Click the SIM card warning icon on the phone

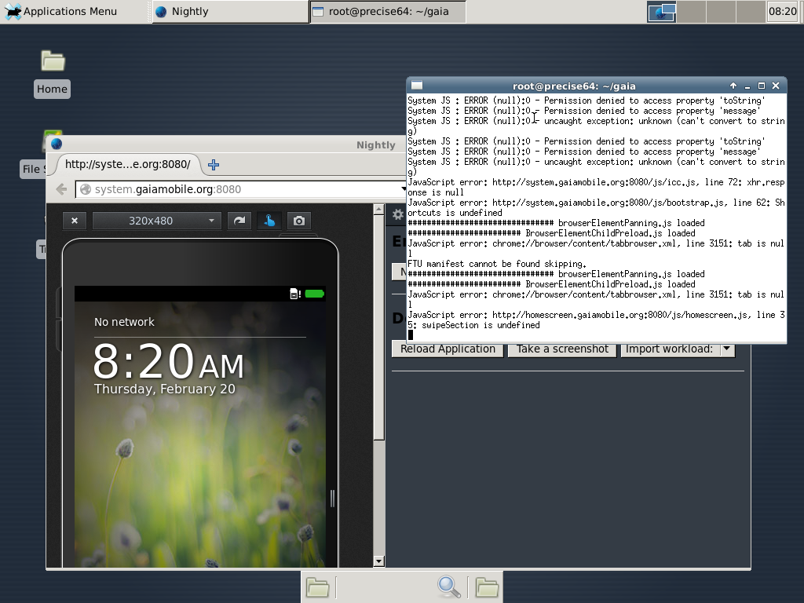pyautogui.click(x=295, y=294)
